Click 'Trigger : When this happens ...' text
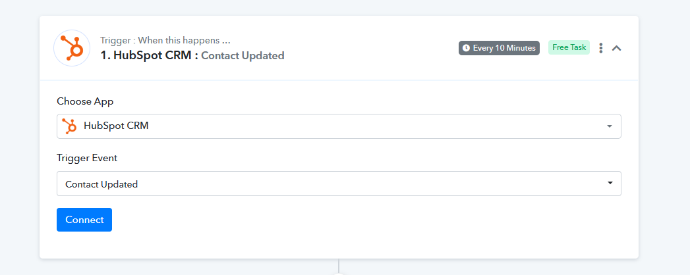This screenshot has height=275, width=690. click(165, 40)
